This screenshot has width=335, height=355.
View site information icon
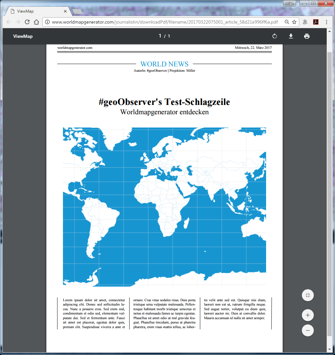[x=47, y=22]
